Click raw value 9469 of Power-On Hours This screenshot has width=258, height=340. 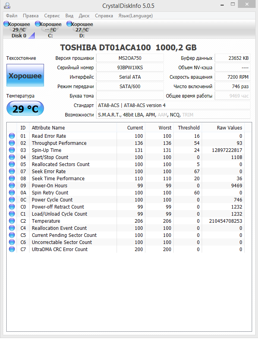click(236, 186)
